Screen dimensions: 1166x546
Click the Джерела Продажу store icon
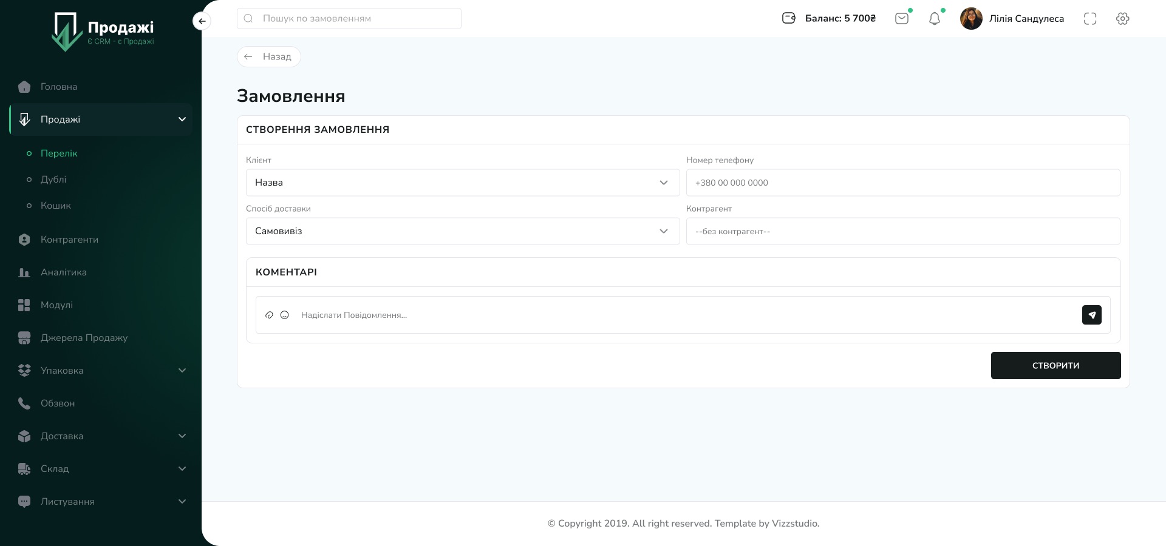click(x=24, y=338)
